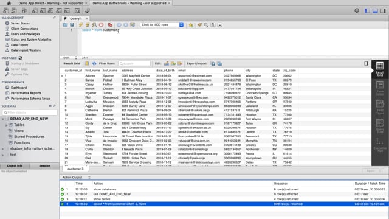Create a new table toolbar icon
This screenshot has height=219, width=389.
43,11
